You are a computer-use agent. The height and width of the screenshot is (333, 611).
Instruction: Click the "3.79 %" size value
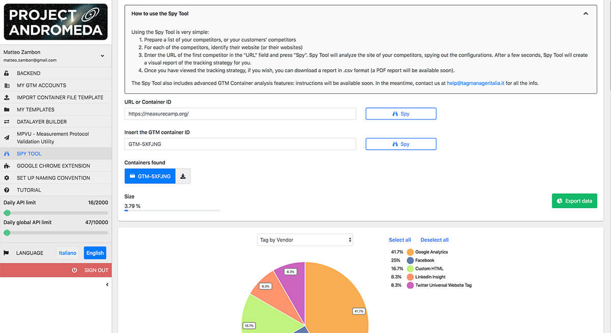[x=132, y=206]
